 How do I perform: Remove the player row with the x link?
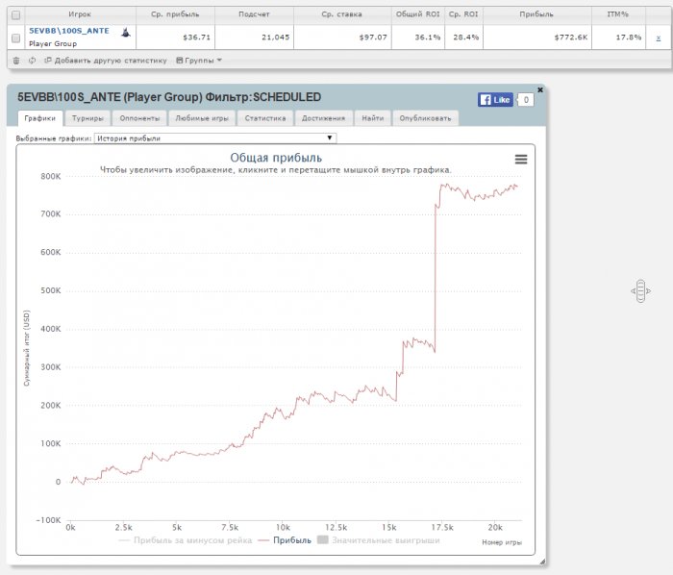point(658,37)
